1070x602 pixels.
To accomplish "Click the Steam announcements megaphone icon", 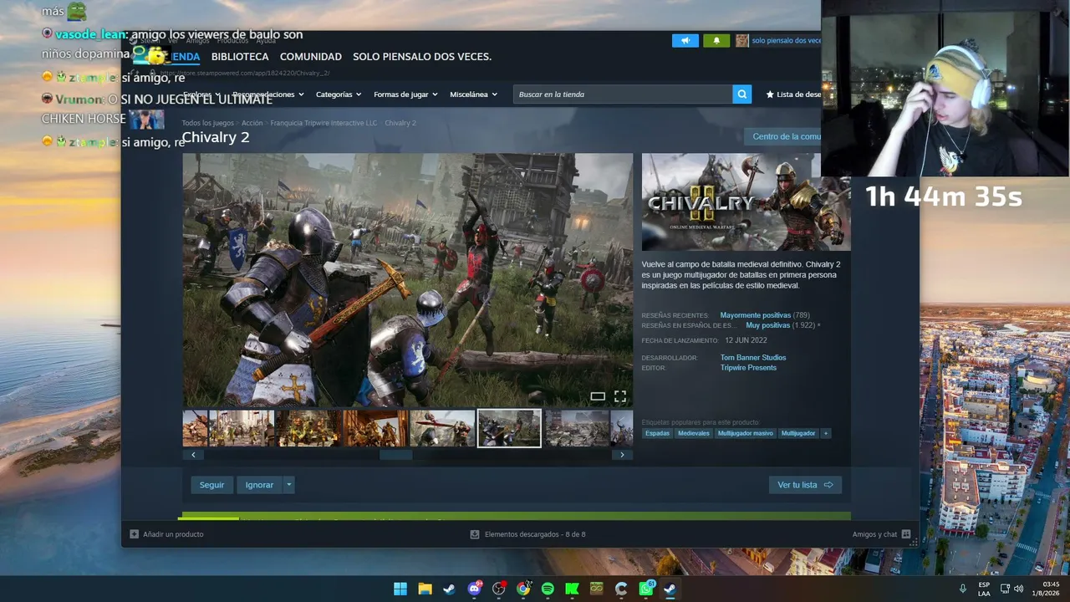I will [x=685, y=40].
